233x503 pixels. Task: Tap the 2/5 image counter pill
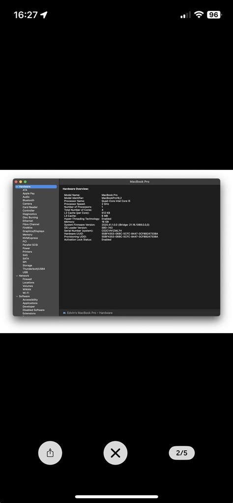click(181, 452)
